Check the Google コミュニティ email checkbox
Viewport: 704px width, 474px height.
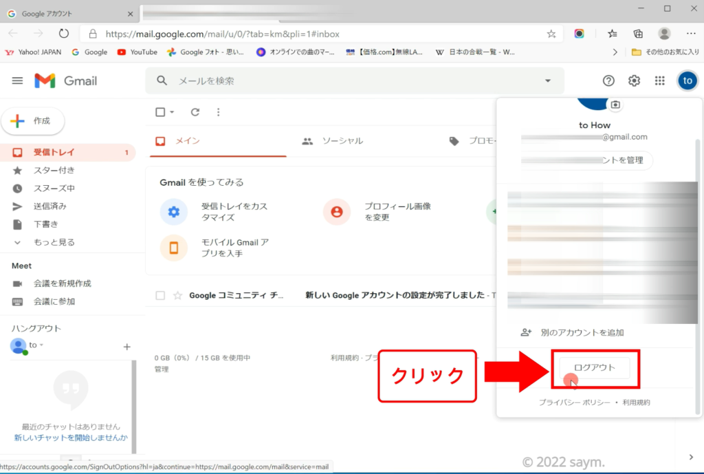(x=160, y=295)
